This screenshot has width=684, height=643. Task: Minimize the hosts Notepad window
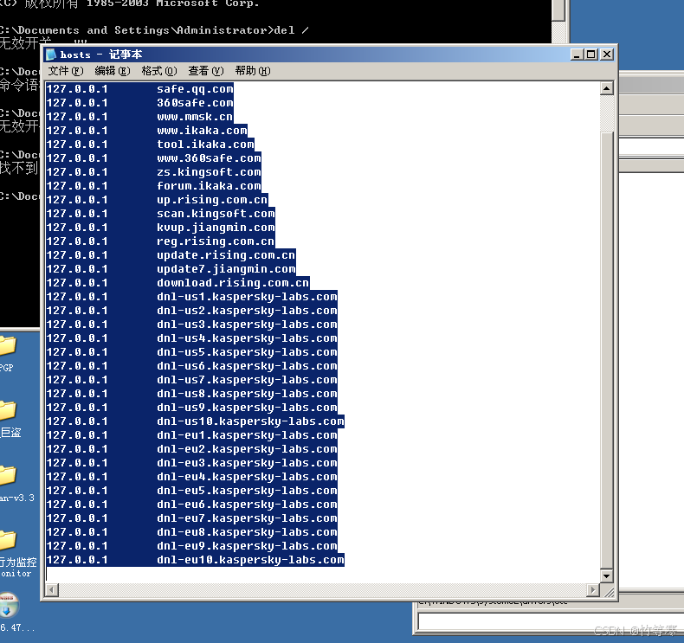578,55
